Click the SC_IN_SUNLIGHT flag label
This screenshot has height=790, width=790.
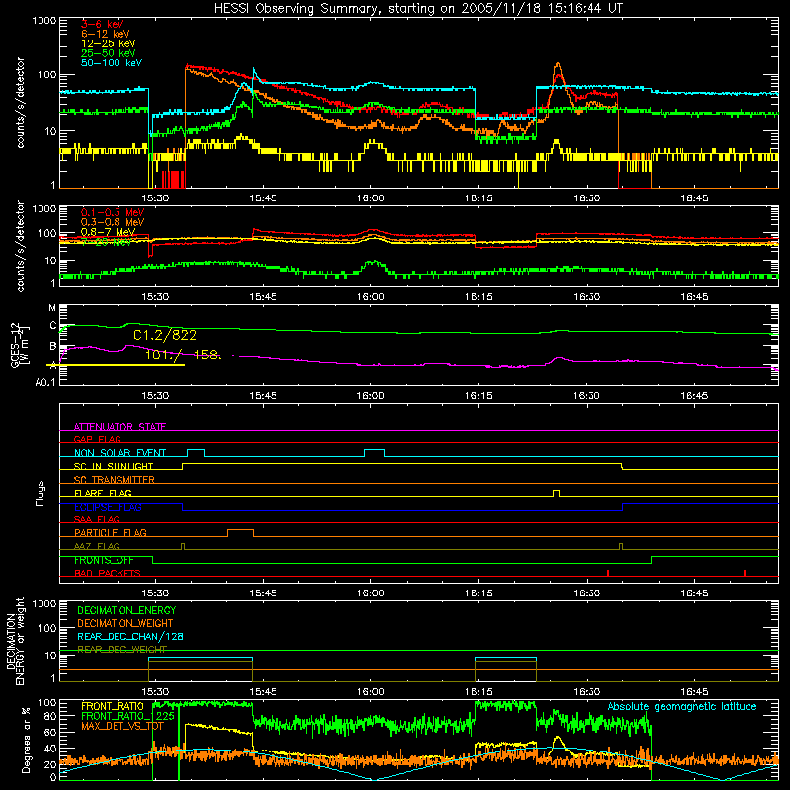(114, 466)
